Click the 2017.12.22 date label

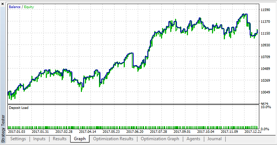pos(253,132)
